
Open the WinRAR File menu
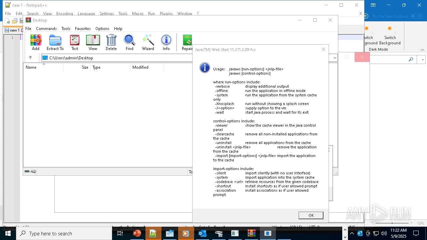coord(28,29)
